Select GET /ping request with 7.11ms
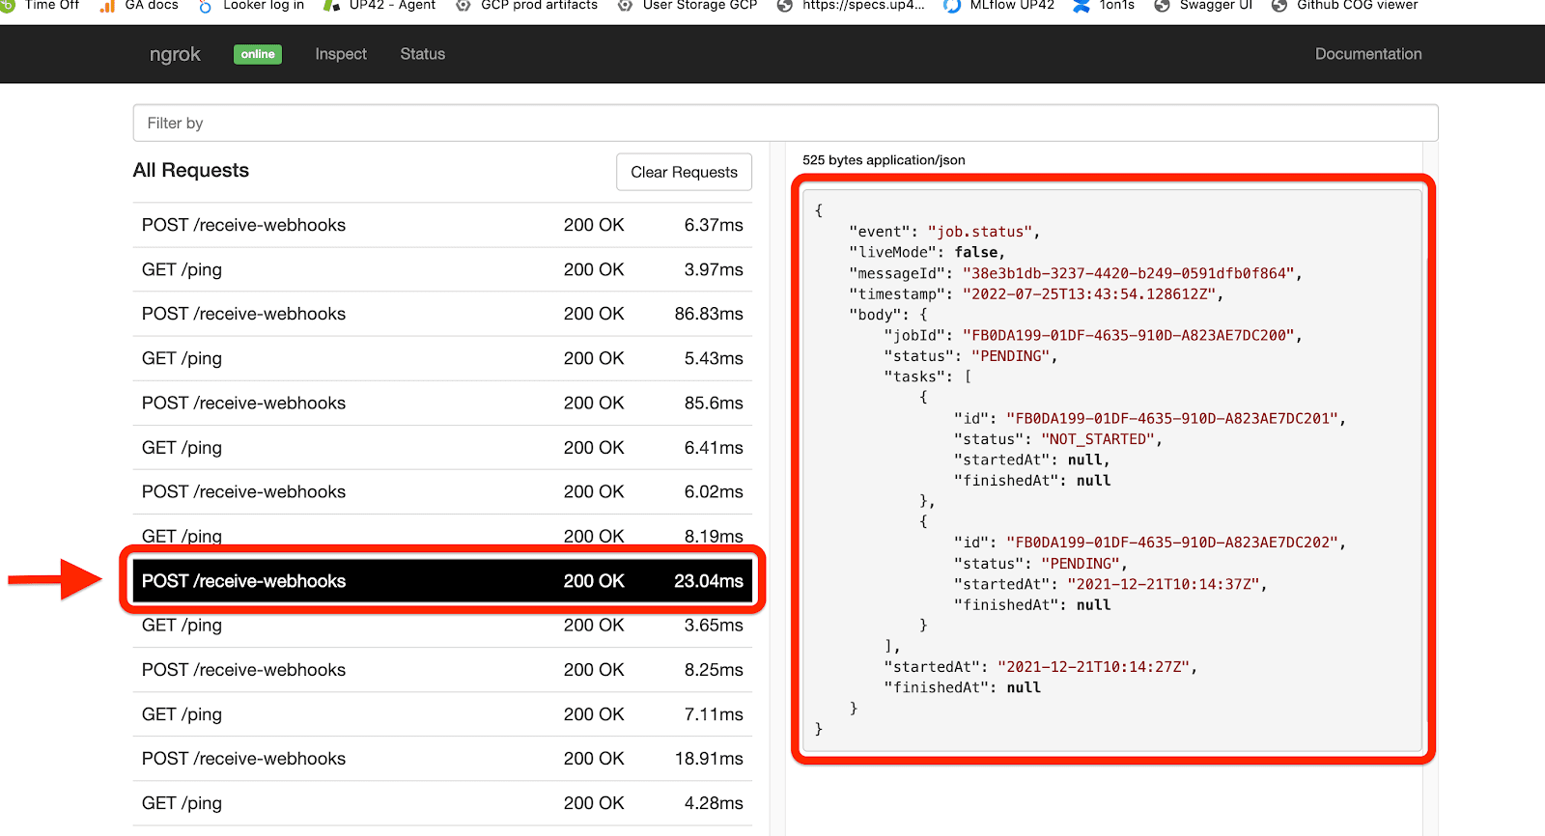 pyautogui.click(x=442, y=714)
